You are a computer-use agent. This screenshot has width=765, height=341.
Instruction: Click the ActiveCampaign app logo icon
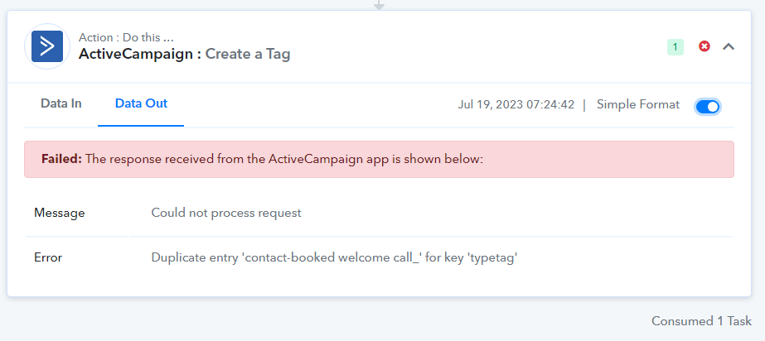tap(47, 46)
